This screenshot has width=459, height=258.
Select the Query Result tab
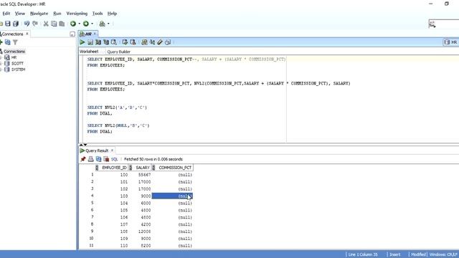coord(97,150)
